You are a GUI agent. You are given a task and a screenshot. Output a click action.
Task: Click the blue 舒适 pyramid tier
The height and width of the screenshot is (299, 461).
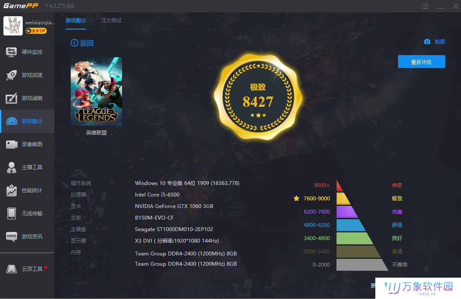(350, 225)
